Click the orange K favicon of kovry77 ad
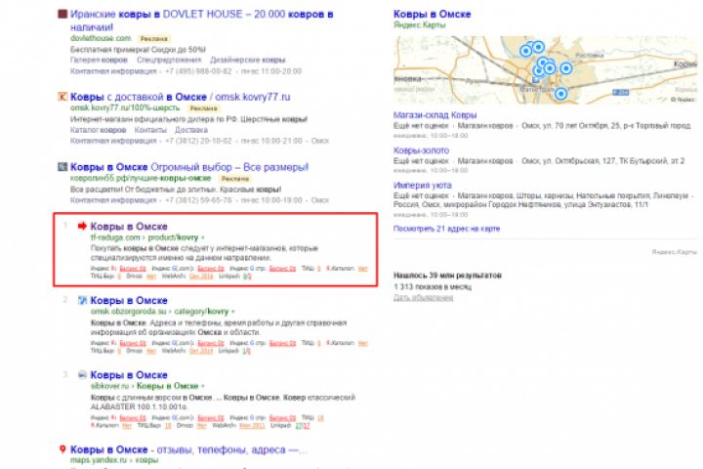The width and height of the screenshot is (703, 469). tap(62, 97)
